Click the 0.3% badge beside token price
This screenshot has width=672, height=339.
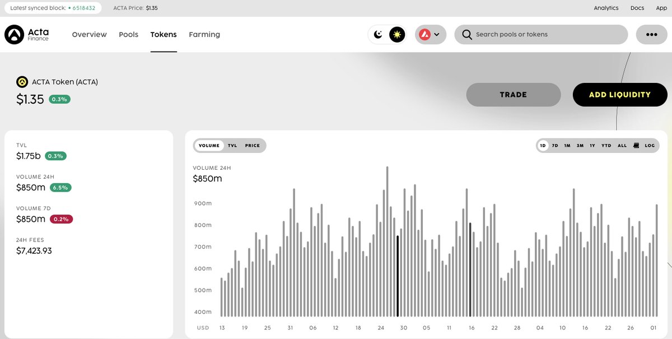(x=59, y=99)
